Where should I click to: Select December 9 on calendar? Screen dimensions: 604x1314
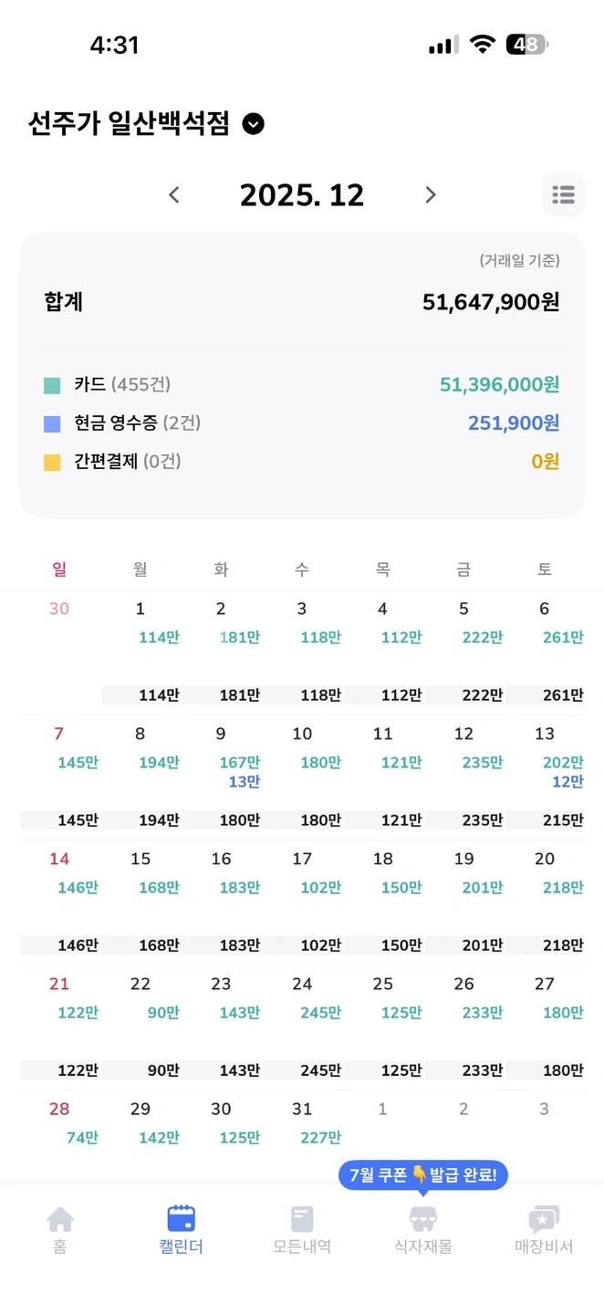[x=221, y=777]
